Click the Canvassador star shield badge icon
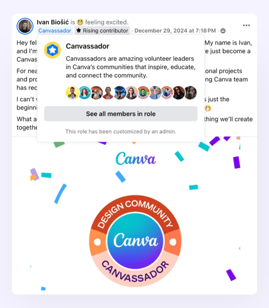This screenshot has width=269, height=308. coord(52,50)
